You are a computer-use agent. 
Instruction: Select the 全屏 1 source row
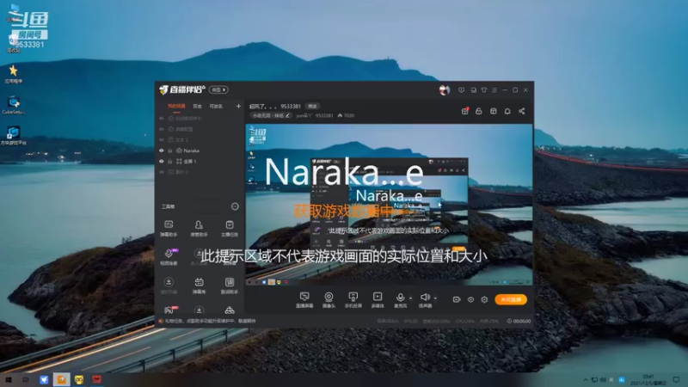pos(200,162)
